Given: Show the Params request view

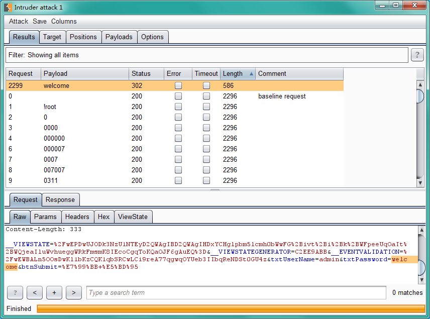Looking at the screenshot, I should point(45,217).
